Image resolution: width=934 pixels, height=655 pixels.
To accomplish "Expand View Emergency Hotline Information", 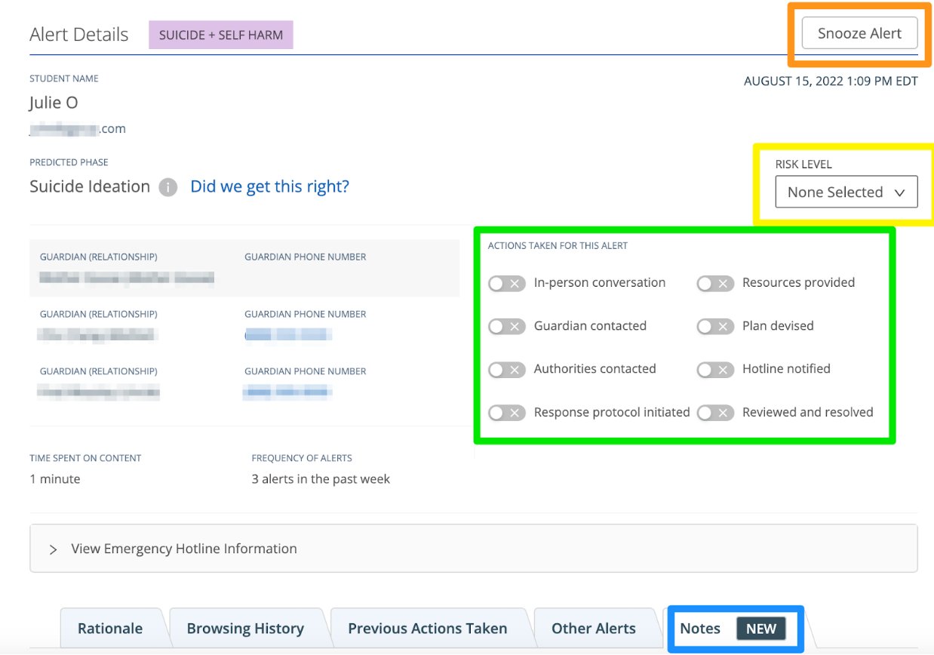I will (474, 549).
